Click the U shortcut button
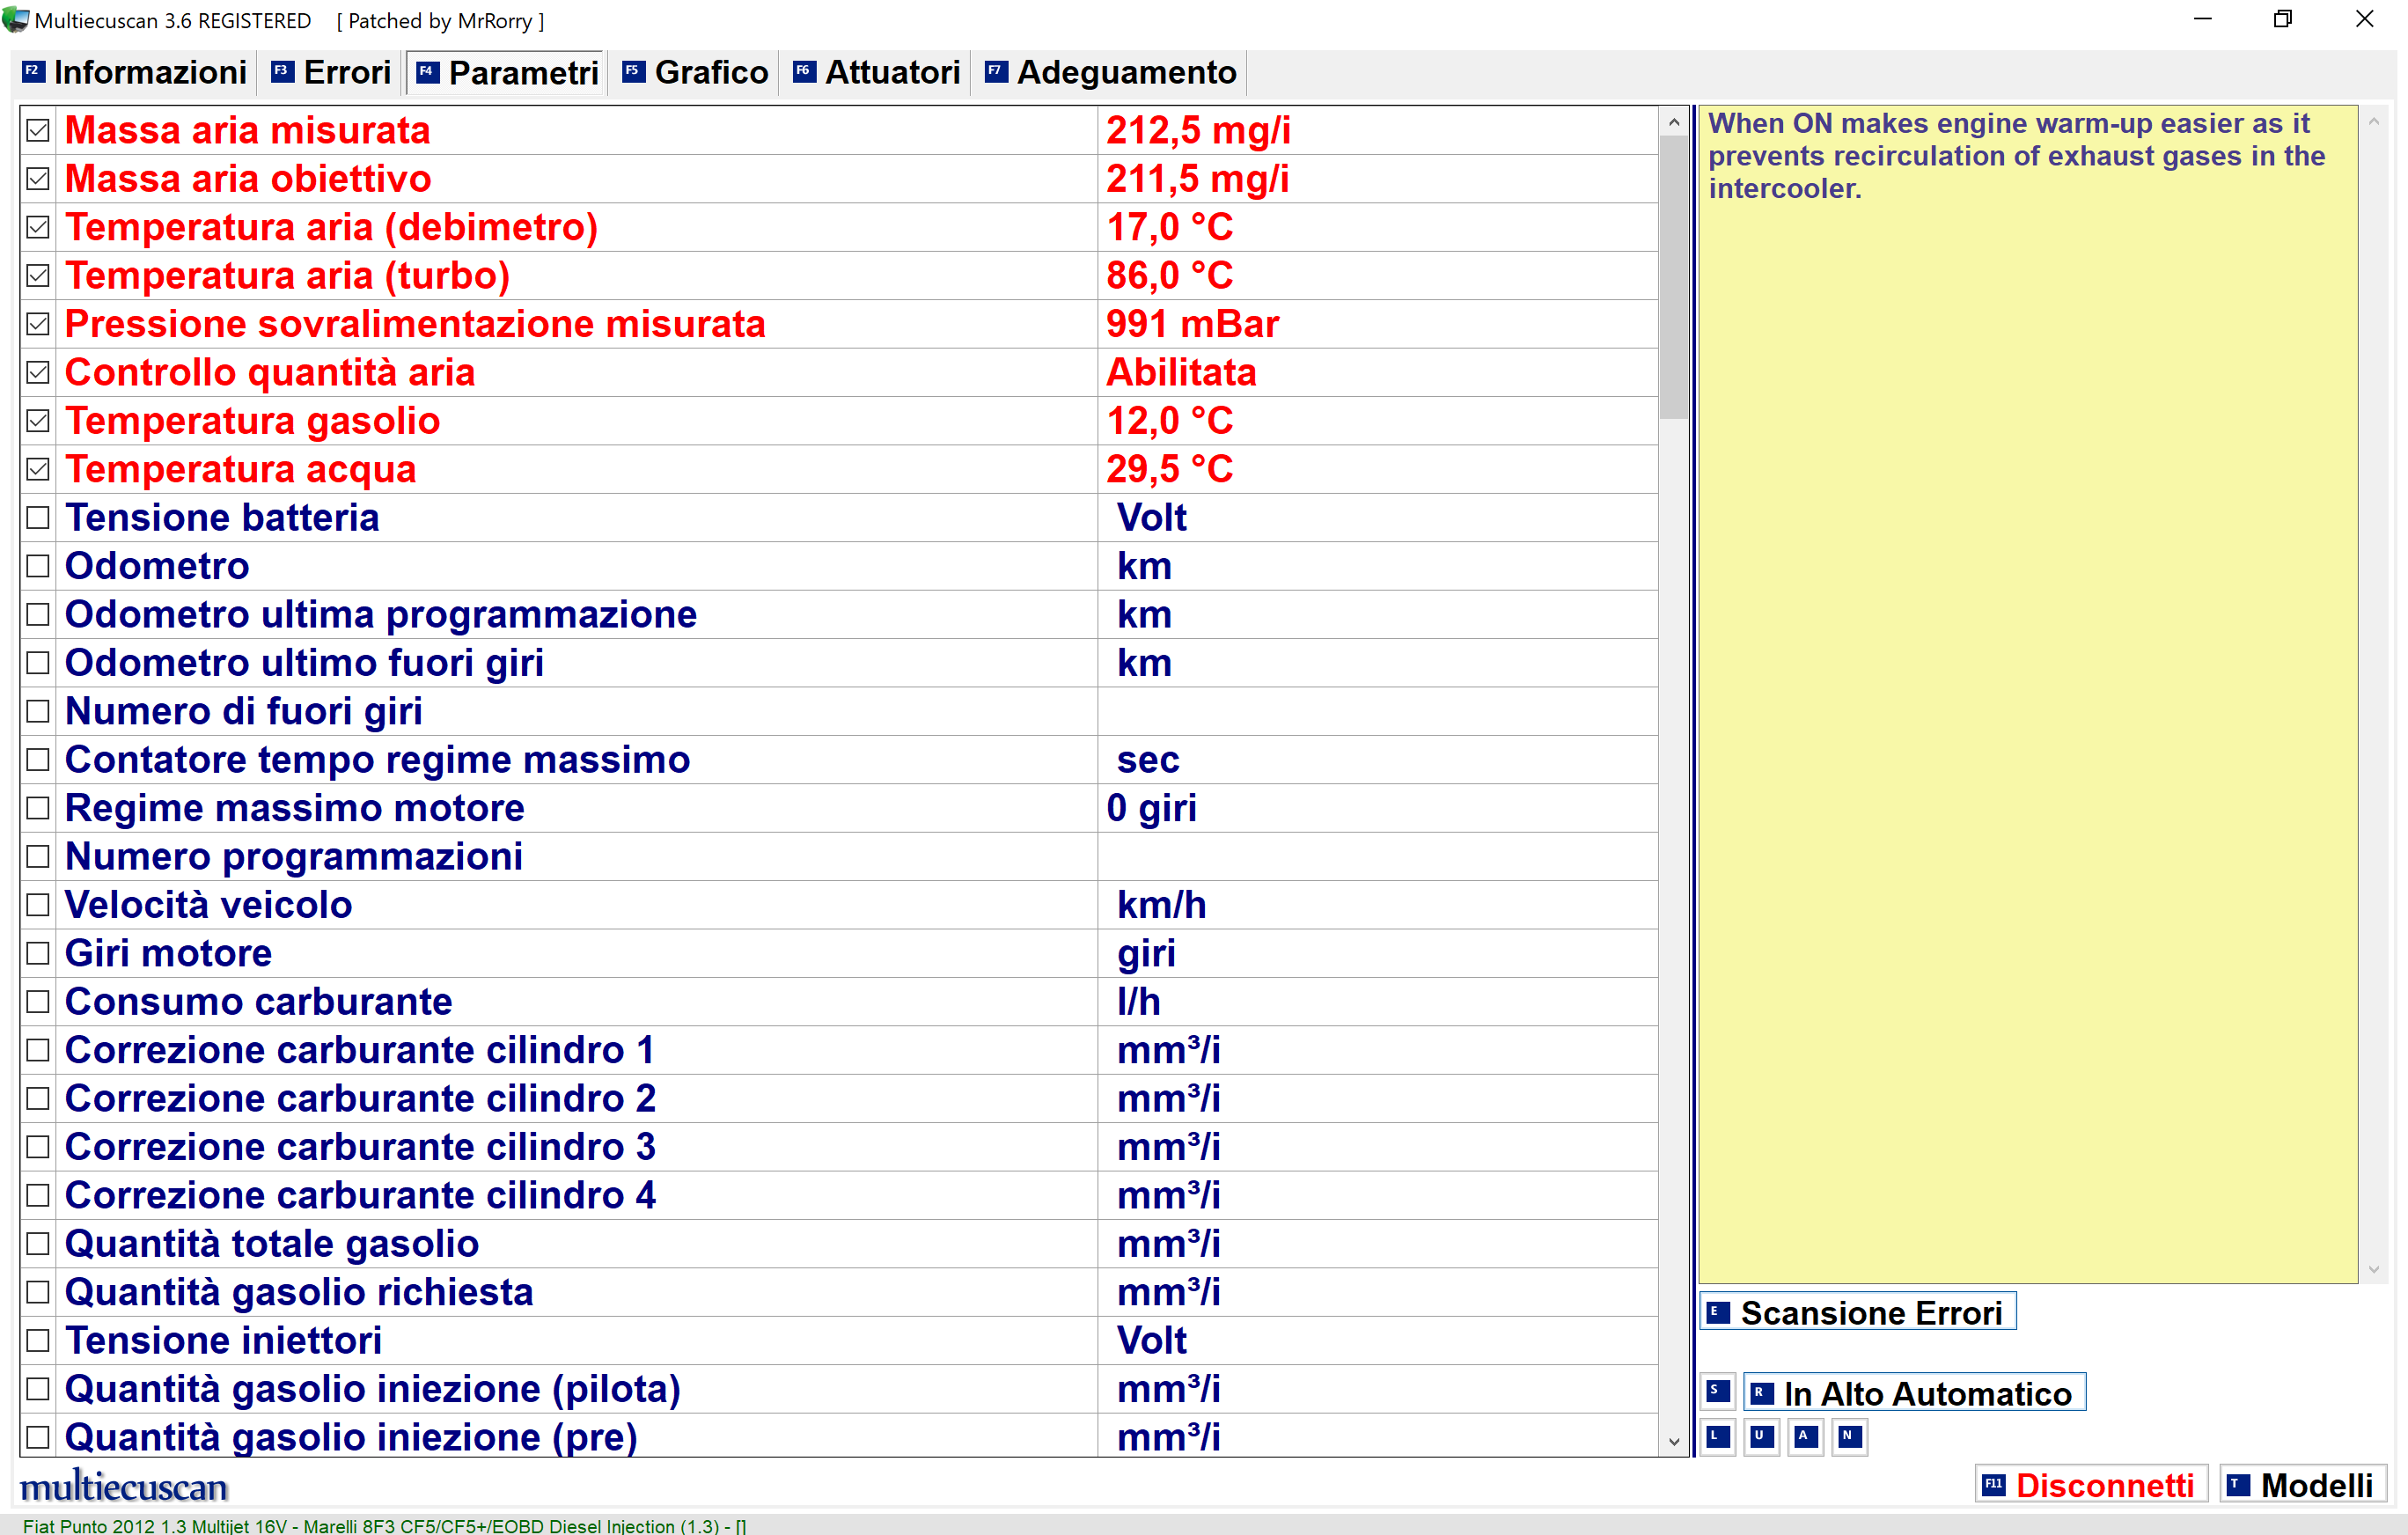 coord(1761,1437)
